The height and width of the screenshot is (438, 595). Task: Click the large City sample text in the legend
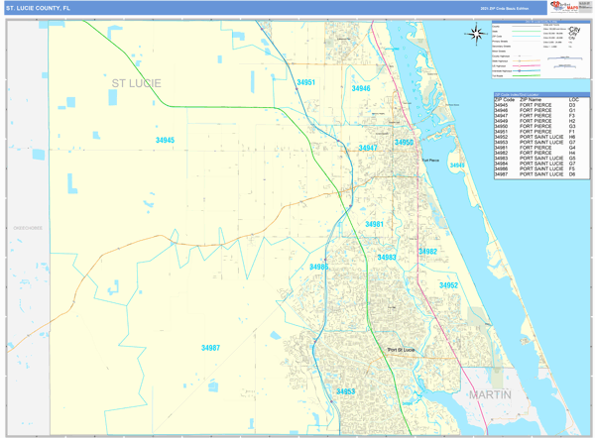(x=573, y=31)
